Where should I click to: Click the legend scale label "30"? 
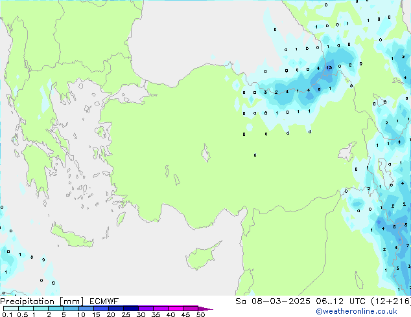coord(141,314)
